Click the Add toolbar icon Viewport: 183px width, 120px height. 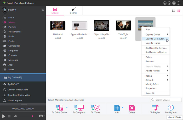(117, 108)
